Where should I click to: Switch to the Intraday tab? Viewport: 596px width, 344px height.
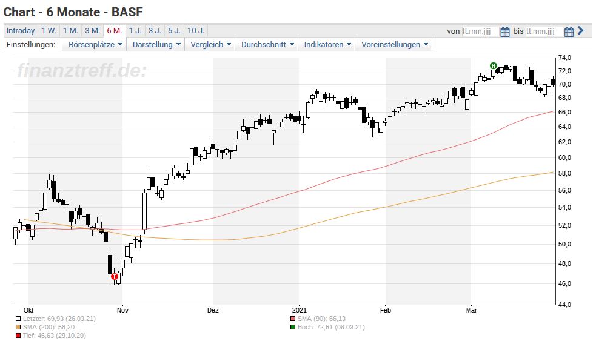pos(21,30)
